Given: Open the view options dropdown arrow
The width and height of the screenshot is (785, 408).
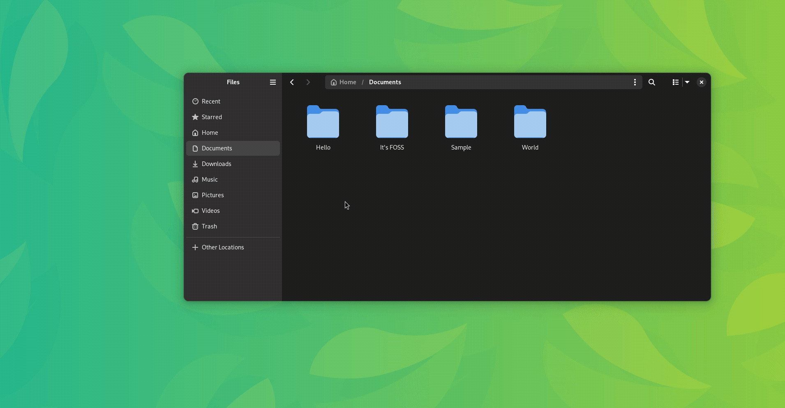Looking at the screenshot, I should tap(687, 82).
